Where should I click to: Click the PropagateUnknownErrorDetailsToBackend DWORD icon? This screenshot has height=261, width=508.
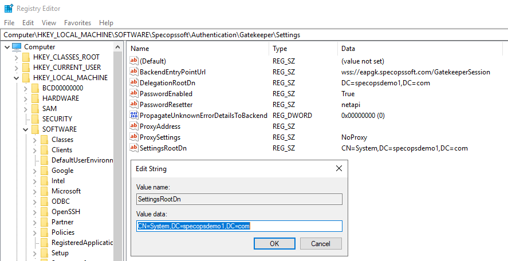point(134,115)
